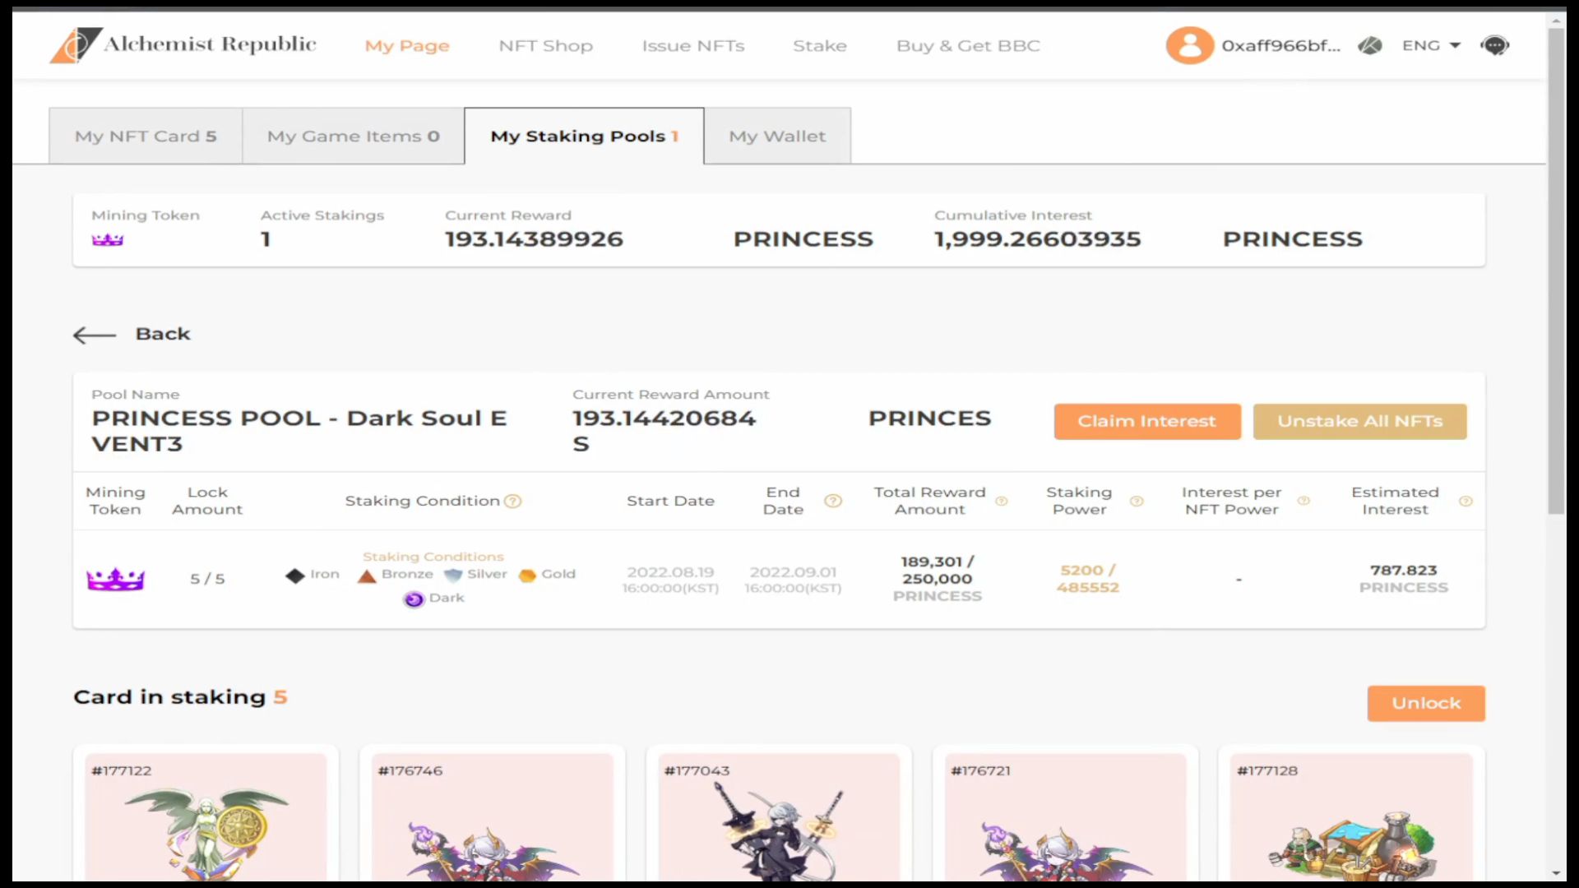Screen dimensions: 1579x888
Task: Click the Staking Conditions orange label
Action: (x=433, y=557)
